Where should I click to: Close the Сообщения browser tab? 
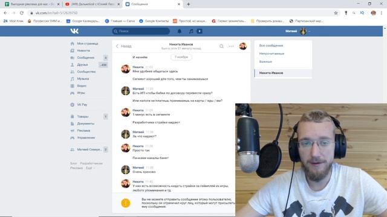(x=179, y=4)
